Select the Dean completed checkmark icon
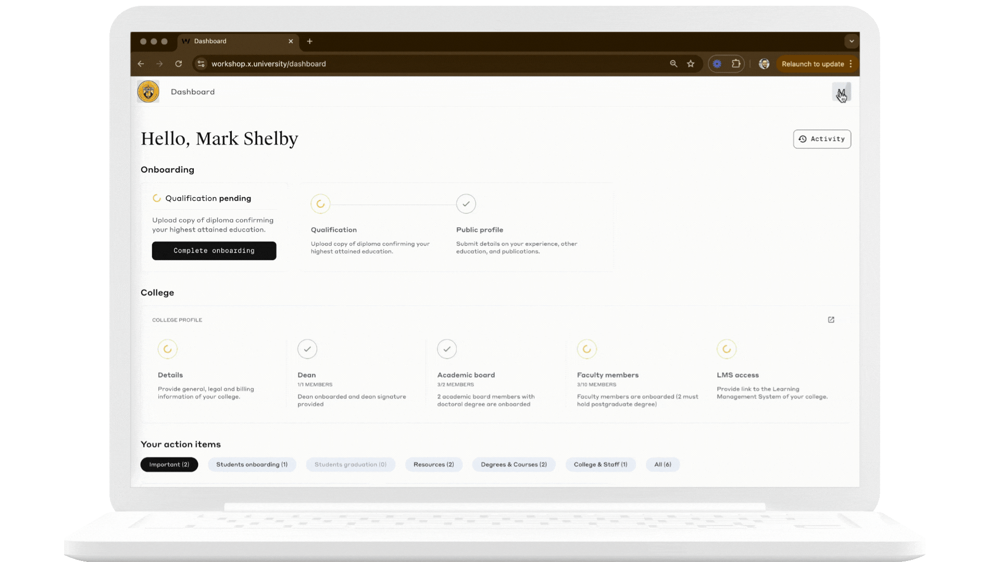The image size is (1000, 562). (307, 349)
